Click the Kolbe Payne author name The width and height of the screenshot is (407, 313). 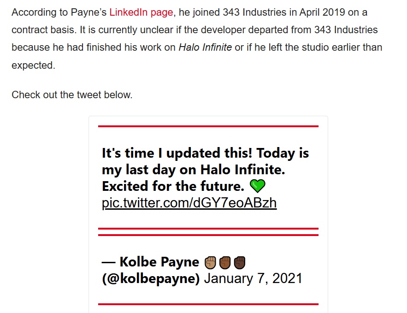coord(159,262)
